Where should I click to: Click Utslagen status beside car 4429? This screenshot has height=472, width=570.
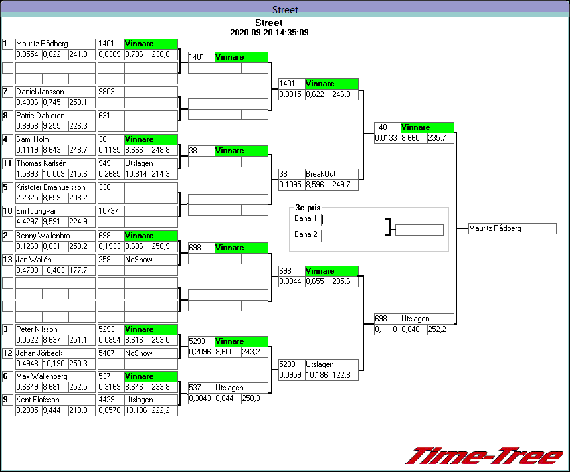click(151, 400)
